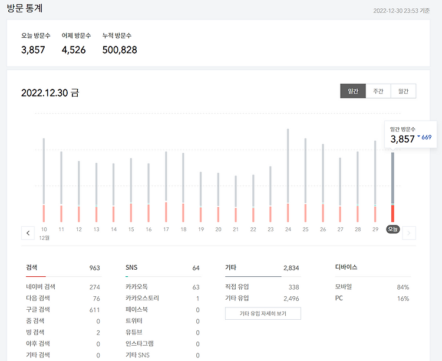The width and height of the screenshot is (442, 361).
Task: Click the 기타 SNS row
Action: [163, 355]
